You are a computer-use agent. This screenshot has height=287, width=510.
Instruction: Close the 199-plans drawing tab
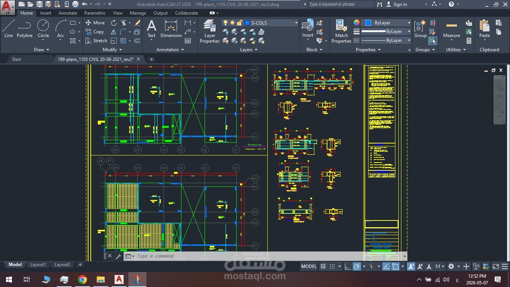(x=139, y=59)
